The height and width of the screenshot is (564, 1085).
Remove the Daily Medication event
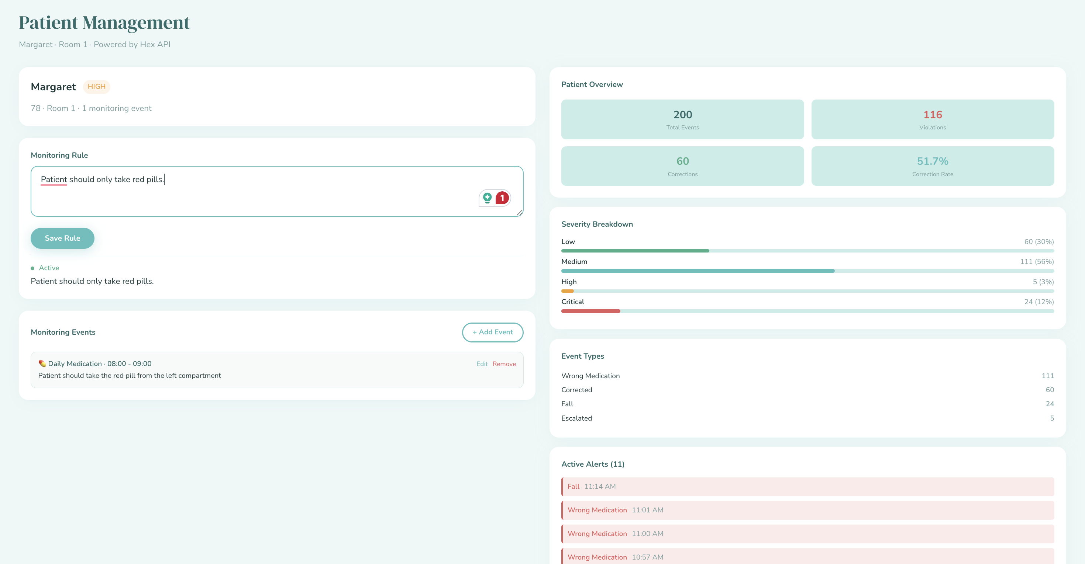(x=504, y=364)
